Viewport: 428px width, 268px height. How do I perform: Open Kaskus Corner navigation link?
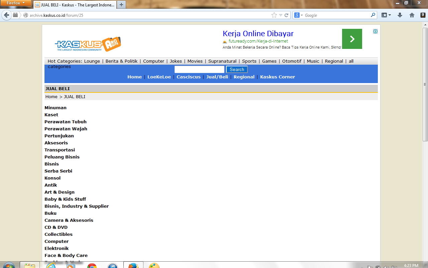pyautogui.click(x=278, y=77)
